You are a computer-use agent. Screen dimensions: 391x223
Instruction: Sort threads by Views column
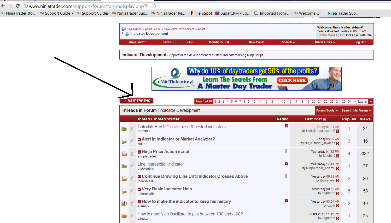click(365, 119)
